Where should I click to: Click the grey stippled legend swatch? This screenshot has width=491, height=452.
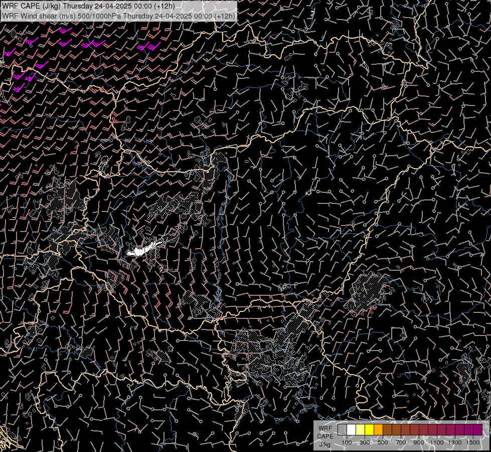pos(342,429)
